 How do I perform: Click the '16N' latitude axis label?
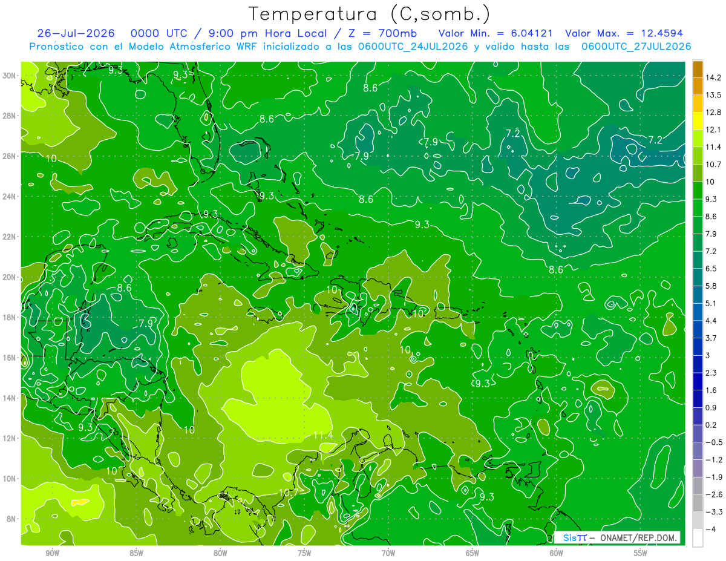click(x=9, y=358)
